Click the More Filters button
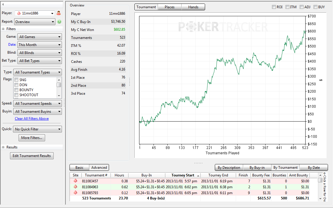Image resolution: width=333 pixels, height=208 pixels. click(32, 138)
